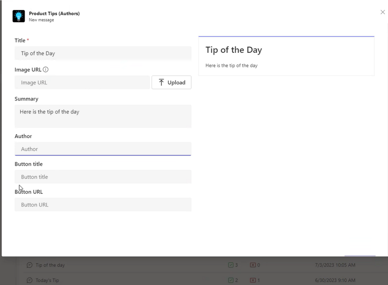Click the Upload button
Viewport: 388px width, 285px height.
click(171, 82)
